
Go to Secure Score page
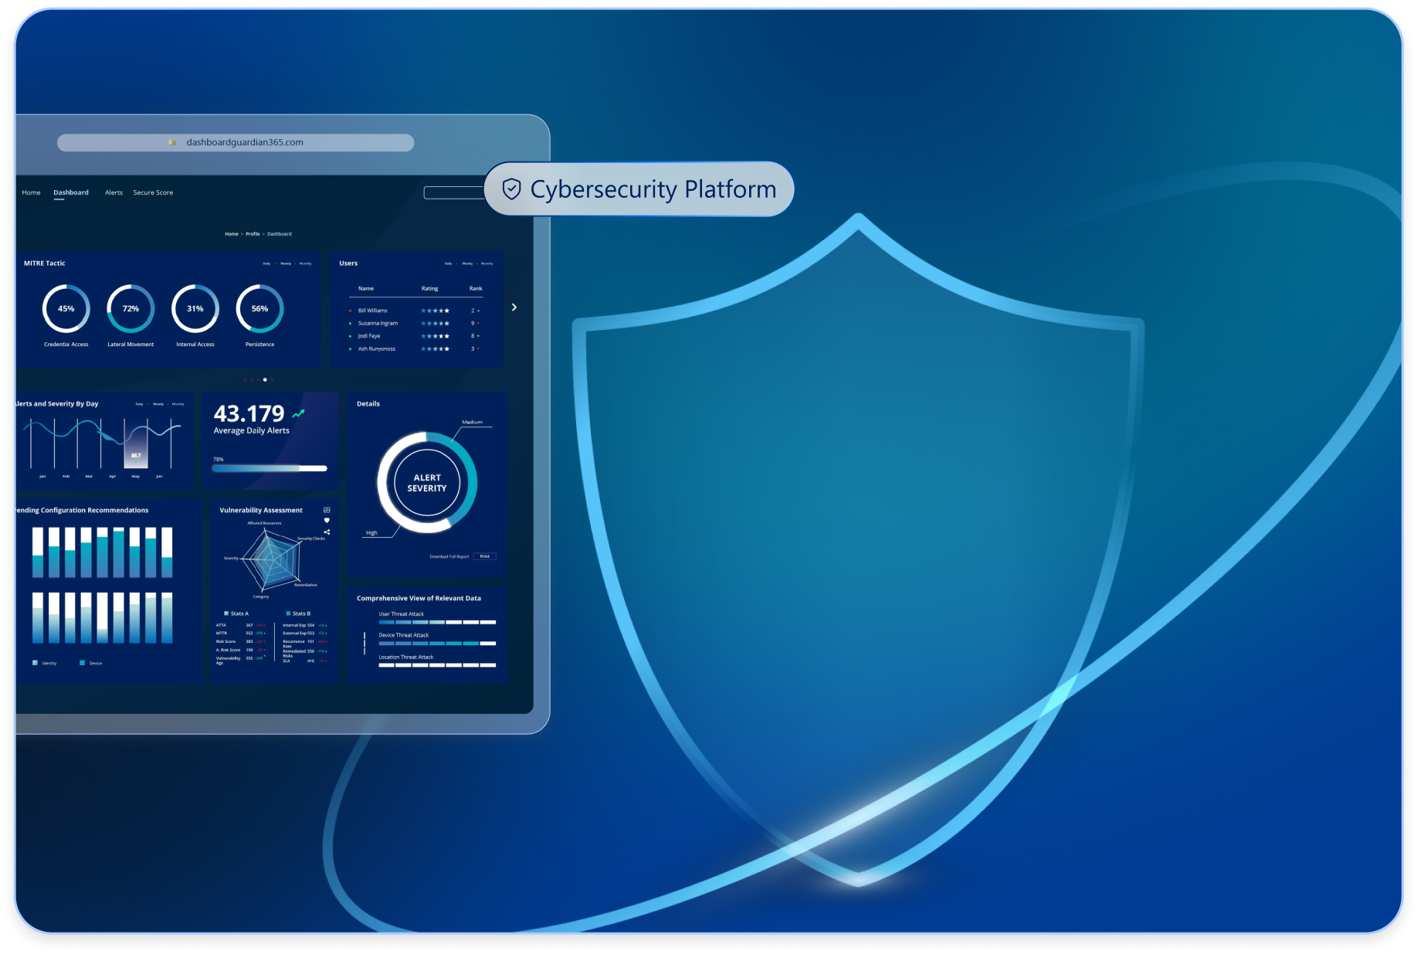point(153,192)
